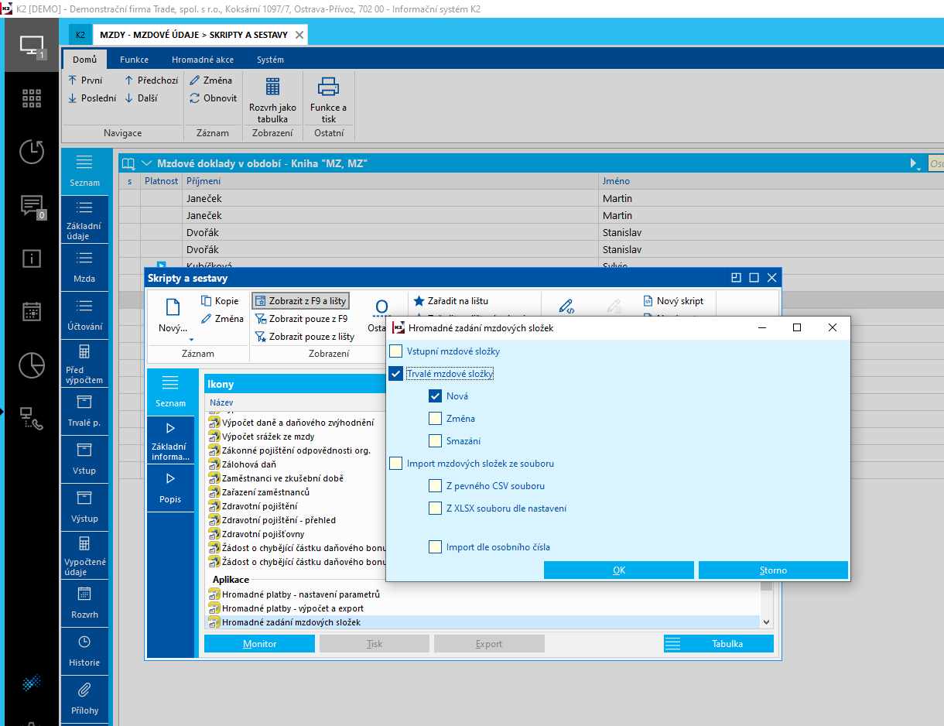Select Zobrazit pouze z F9

coord(300,319)
